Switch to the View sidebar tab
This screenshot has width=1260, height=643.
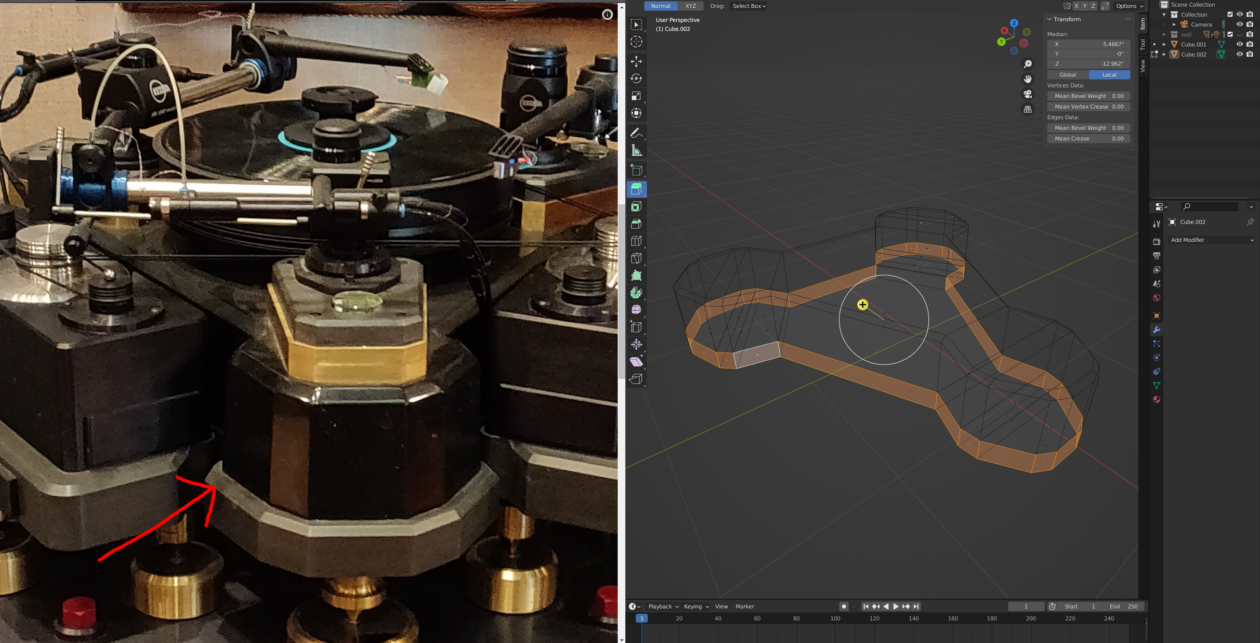point(1143,65)
